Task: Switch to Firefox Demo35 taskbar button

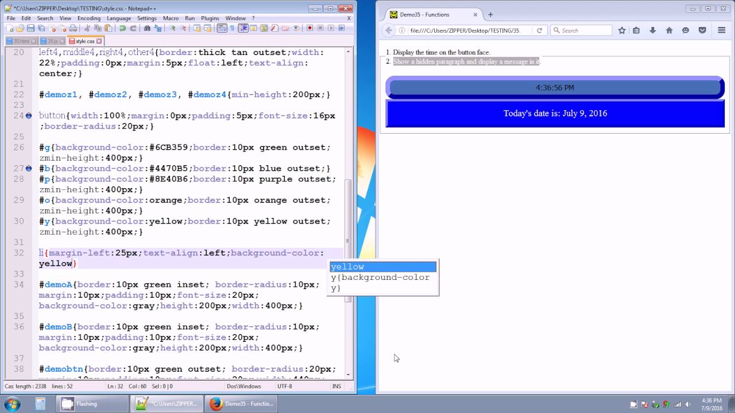Action: click(242, 403)
